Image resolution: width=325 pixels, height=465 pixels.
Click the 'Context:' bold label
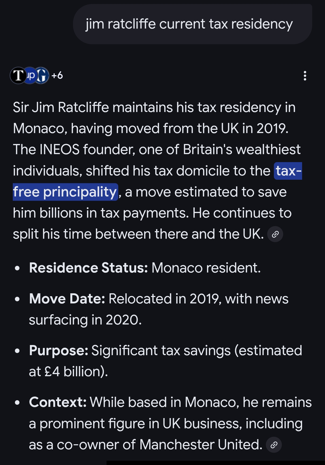pyautogui.click(x=58, y=402)
